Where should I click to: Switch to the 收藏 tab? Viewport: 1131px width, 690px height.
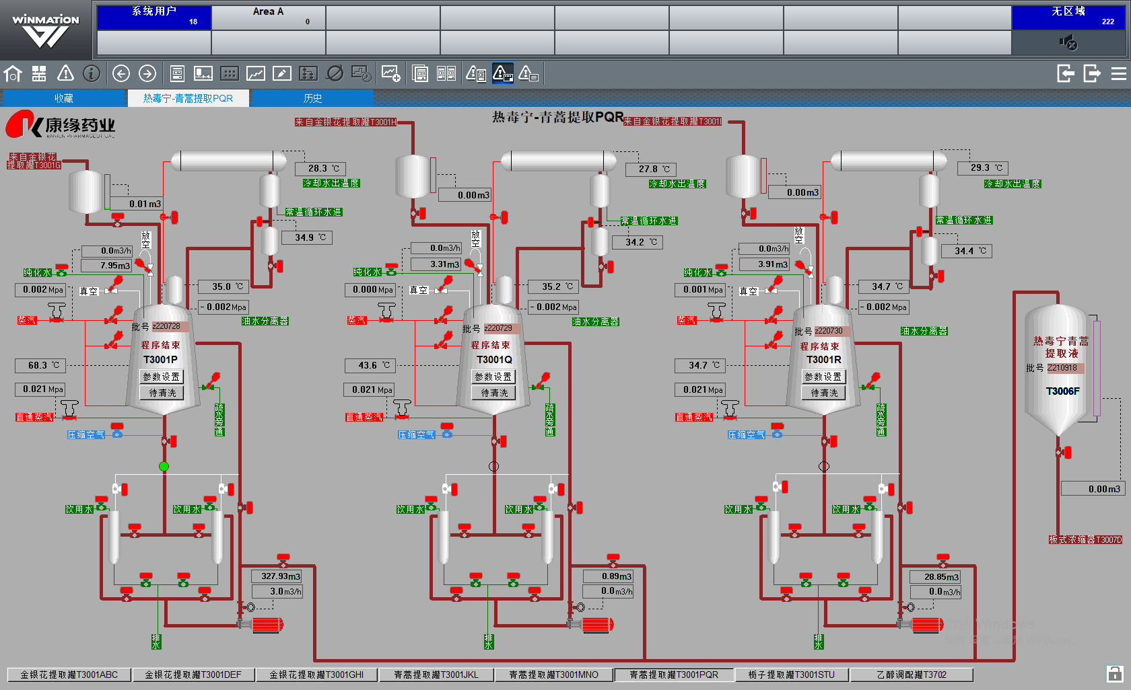(64, 98)
